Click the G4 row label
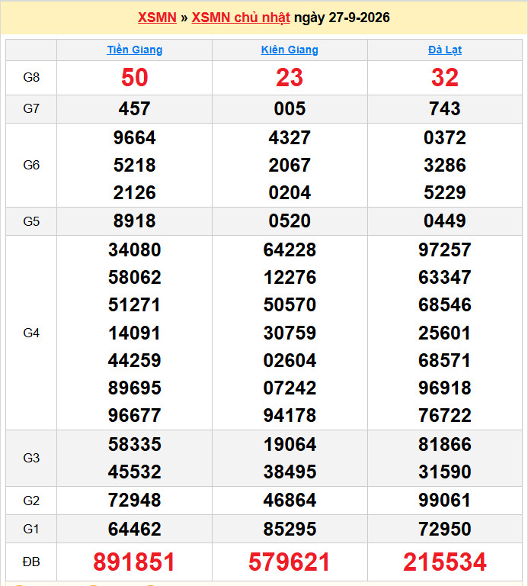 [31, 333]
